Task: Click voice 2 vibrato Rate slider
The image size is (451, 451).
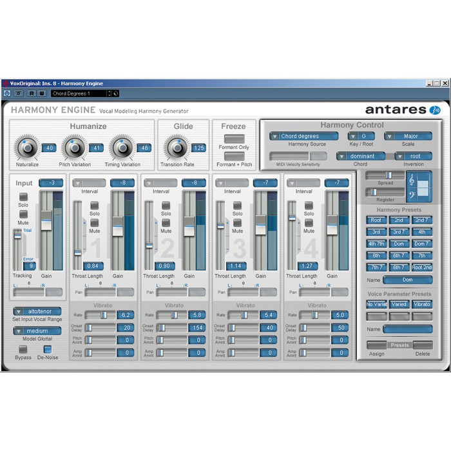Action: pos(171,315)
